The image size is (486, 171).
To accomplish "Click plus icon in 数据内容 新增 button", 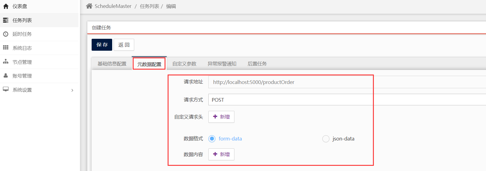I will [215, 154].
